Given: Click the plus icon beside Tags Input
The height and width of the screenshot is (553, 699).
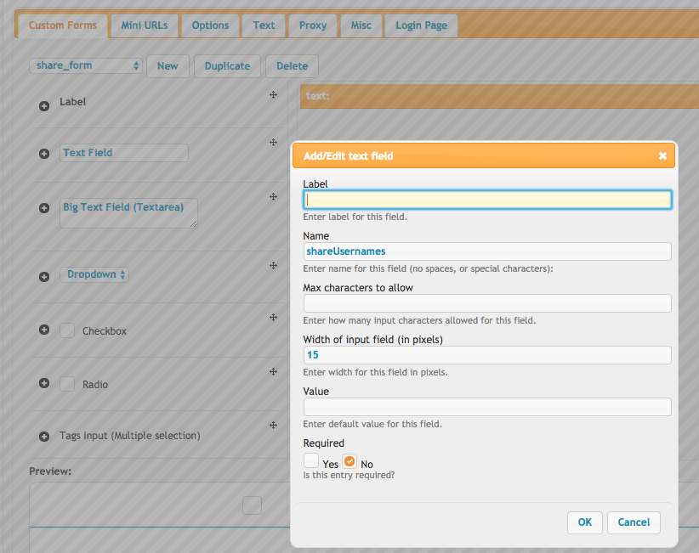Looking at the screenshot, I should 44,437.
